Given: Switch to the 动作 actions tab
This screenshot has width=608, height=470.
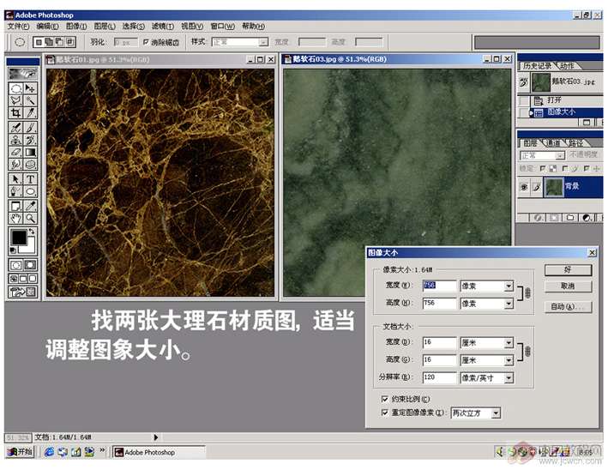Looking at the screenshot, I should (567, 66).
